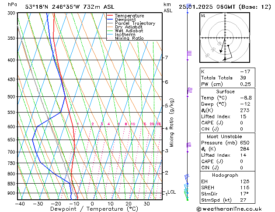
Task: Click the surface Temp value -8.8
Action: tap(246, 98)
